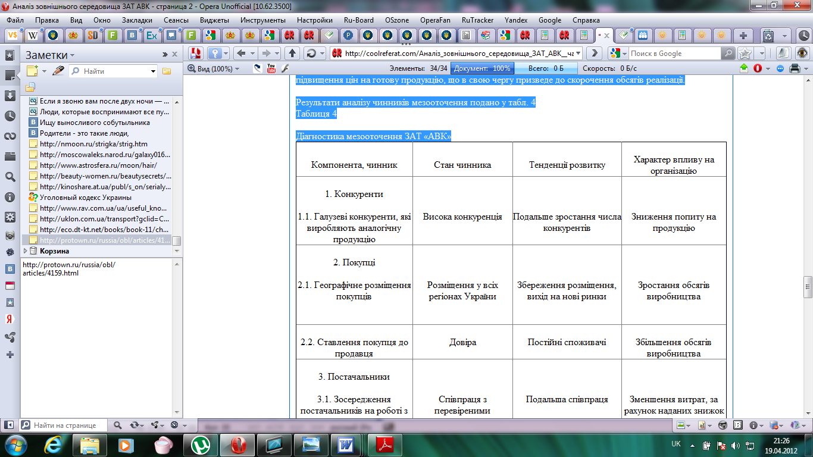Open the Инструменты menu
813x457 pixels.
click(263, 20)
